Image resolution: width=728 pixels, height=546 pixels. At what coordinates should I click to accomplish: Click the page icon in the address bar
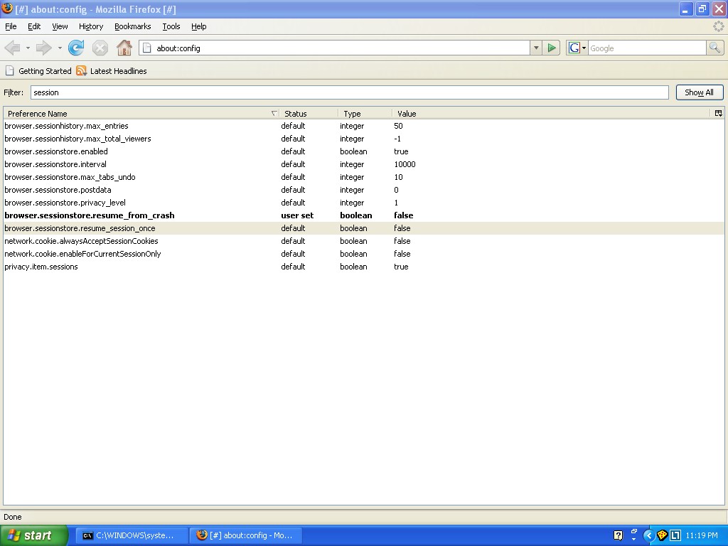[146, 48]
